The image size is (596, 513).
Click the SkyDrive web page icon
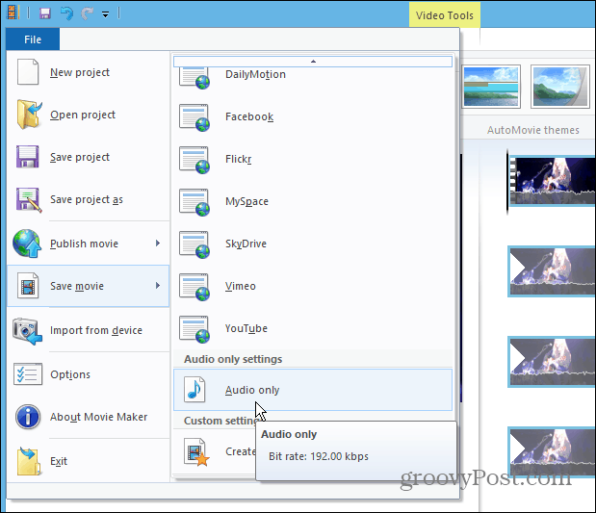(194, 244)
